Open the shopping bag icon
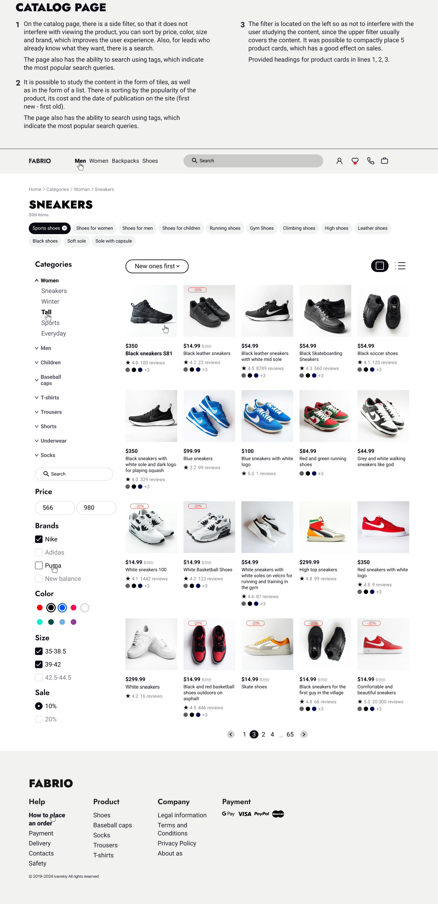 (x=385, y=161)
